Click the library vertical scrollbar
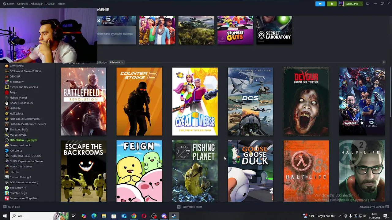The height and width of the screenshot is (220, 392). point(391,92)
